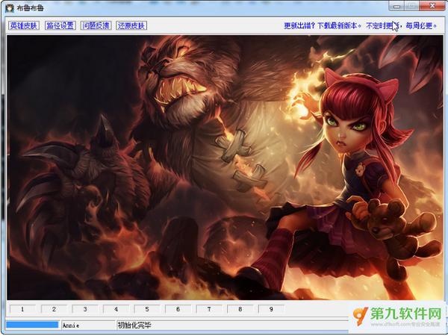This screenshot has height=336, width=448.
Task: Click the 问题反馈 feedback button
Action: pyautogui.click(x=96, y=25)
